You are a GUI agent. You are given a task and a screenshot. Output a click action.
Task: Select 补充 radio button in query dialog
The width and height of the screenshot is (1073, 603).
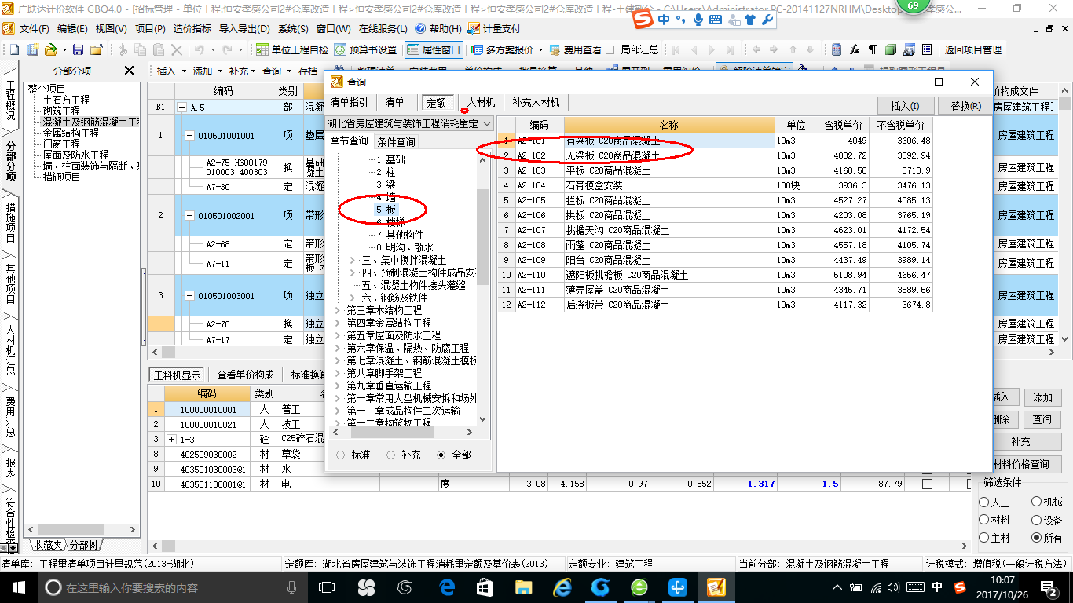tap(390, 455)
